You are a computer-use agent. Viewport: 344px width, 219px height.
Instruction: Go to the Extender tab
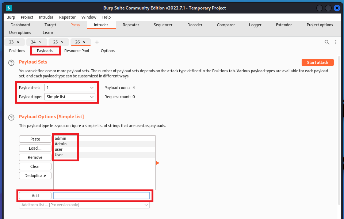point(284,25)
